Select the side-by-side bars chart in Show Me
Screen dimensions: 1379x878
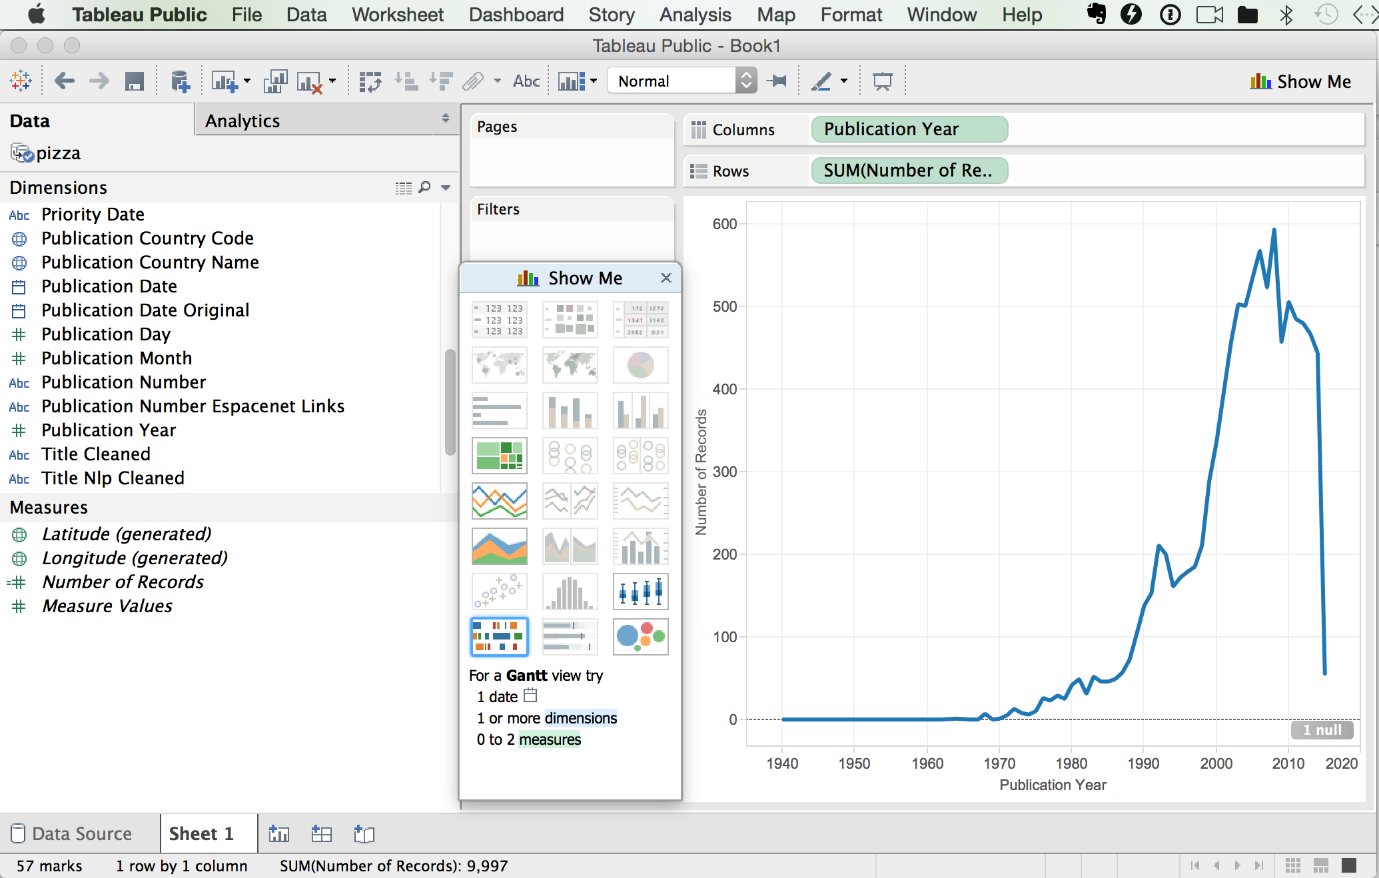coord(641,410)
